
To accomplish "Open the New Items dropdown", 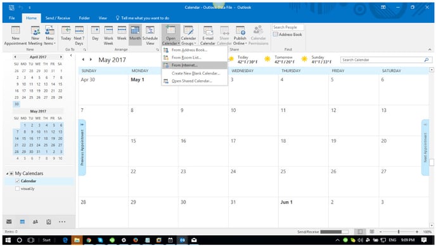I will (50, 35).
